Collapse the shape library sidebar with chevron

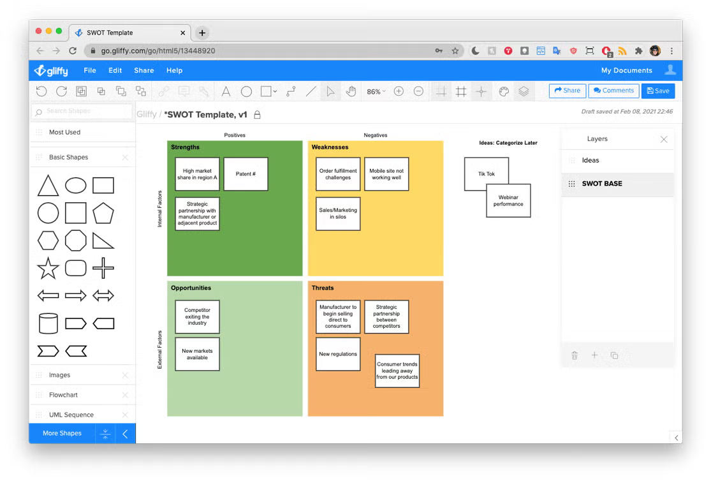[125, 434]
